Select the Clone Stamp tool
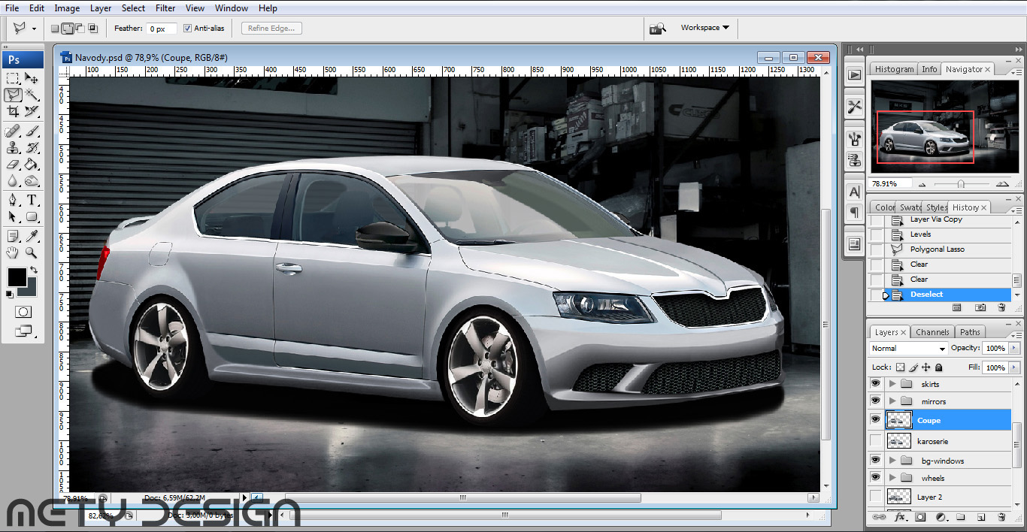This screenshot has height=532, width=1027. coord(13,148)
